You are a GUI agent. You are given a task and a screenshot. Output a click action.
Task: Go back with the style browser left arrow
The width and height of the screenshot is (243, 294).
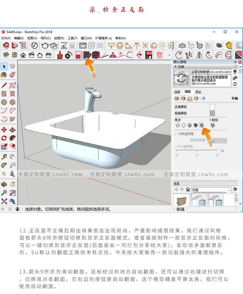coord(176,189)
